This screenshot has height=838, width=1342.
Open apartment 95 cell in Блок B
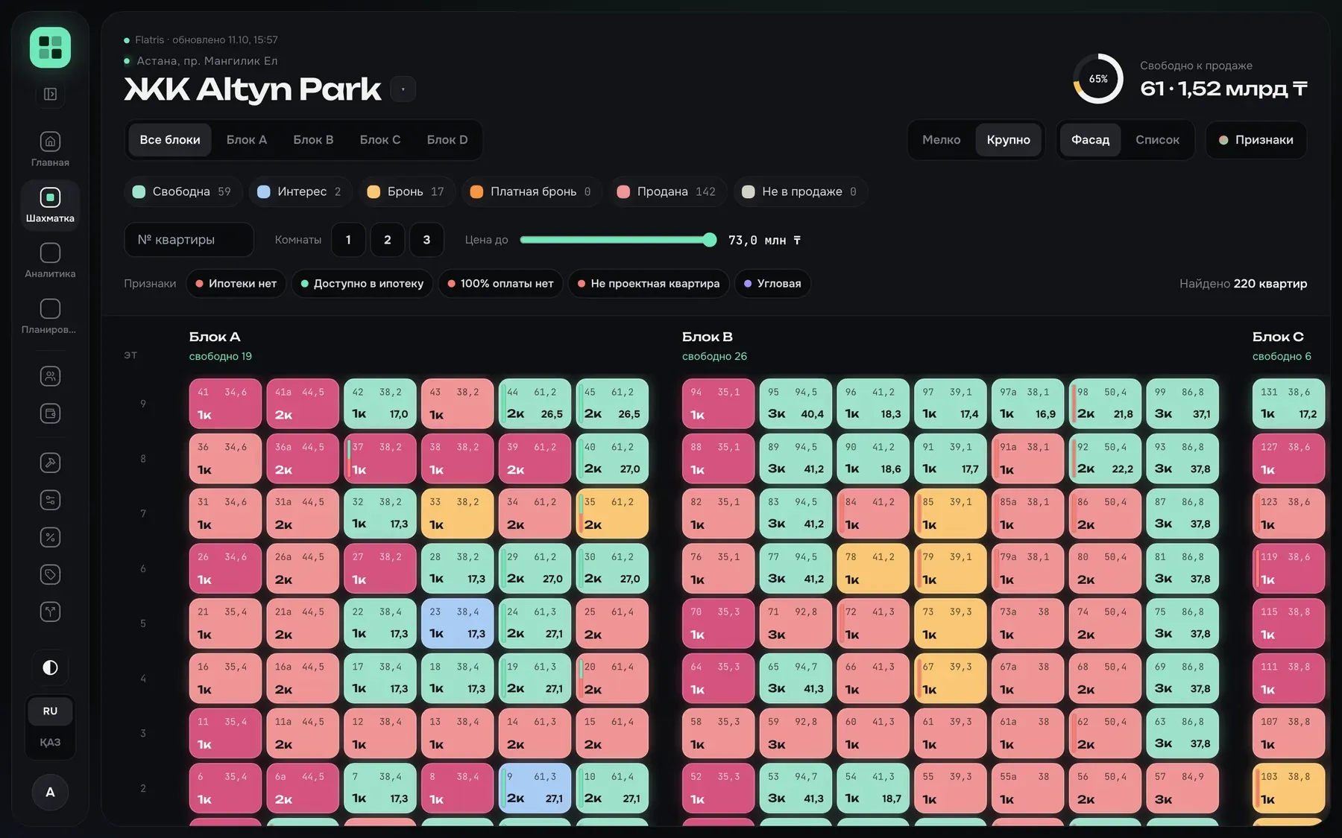pos(796,403)
